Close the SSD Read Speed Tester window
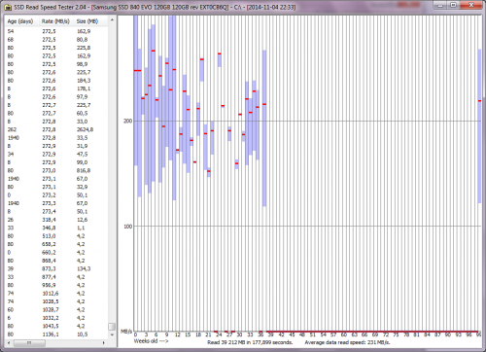The image size is (486, 352). 470,5
